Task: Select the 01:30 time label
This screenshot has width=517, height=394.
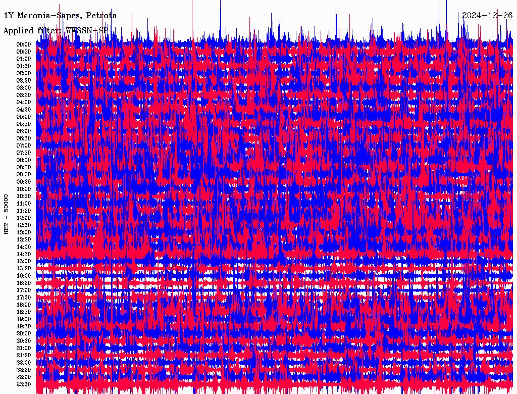Action: pos(24,66)
